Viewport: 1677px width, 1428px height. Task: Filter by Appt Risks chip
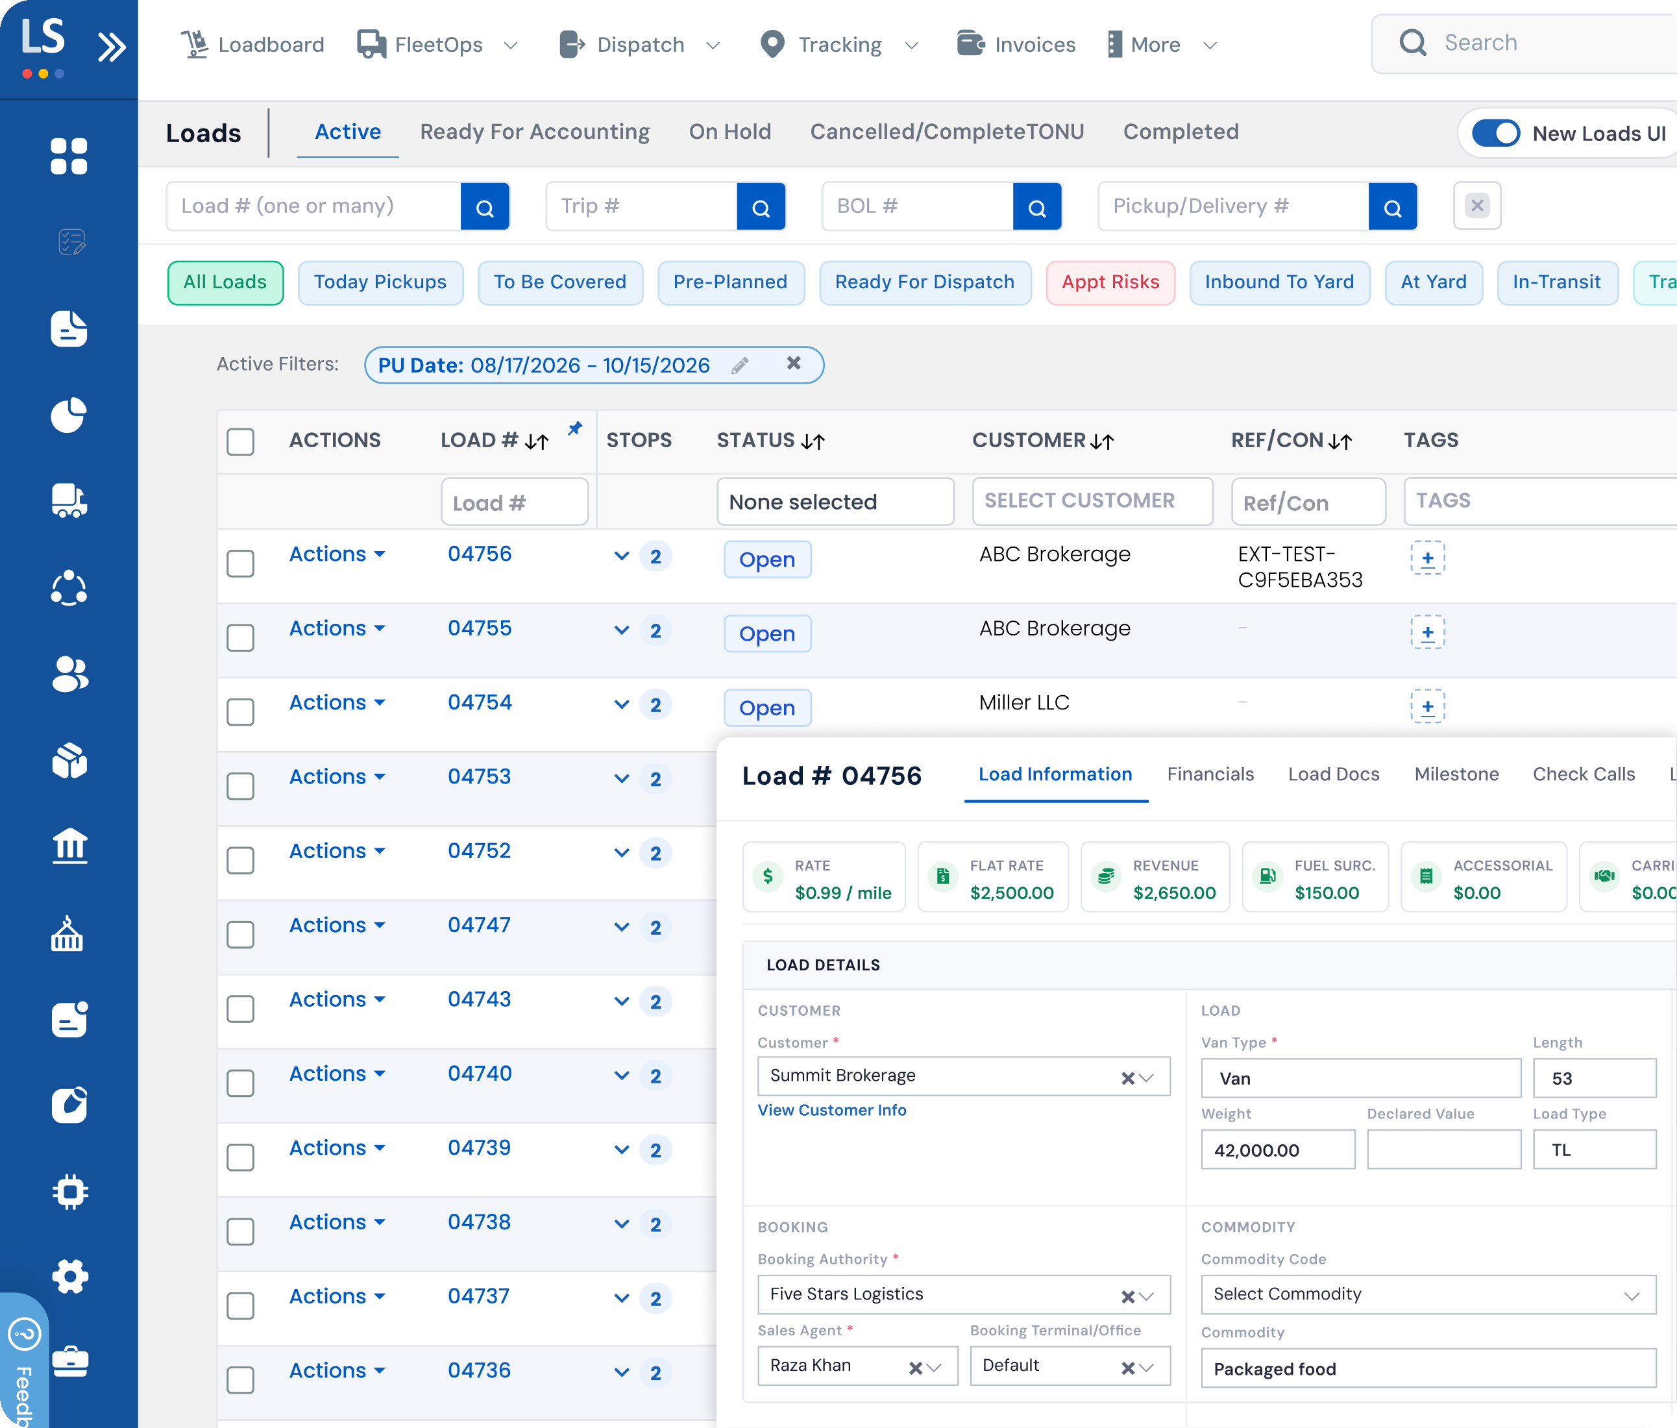click(1110, 282)
